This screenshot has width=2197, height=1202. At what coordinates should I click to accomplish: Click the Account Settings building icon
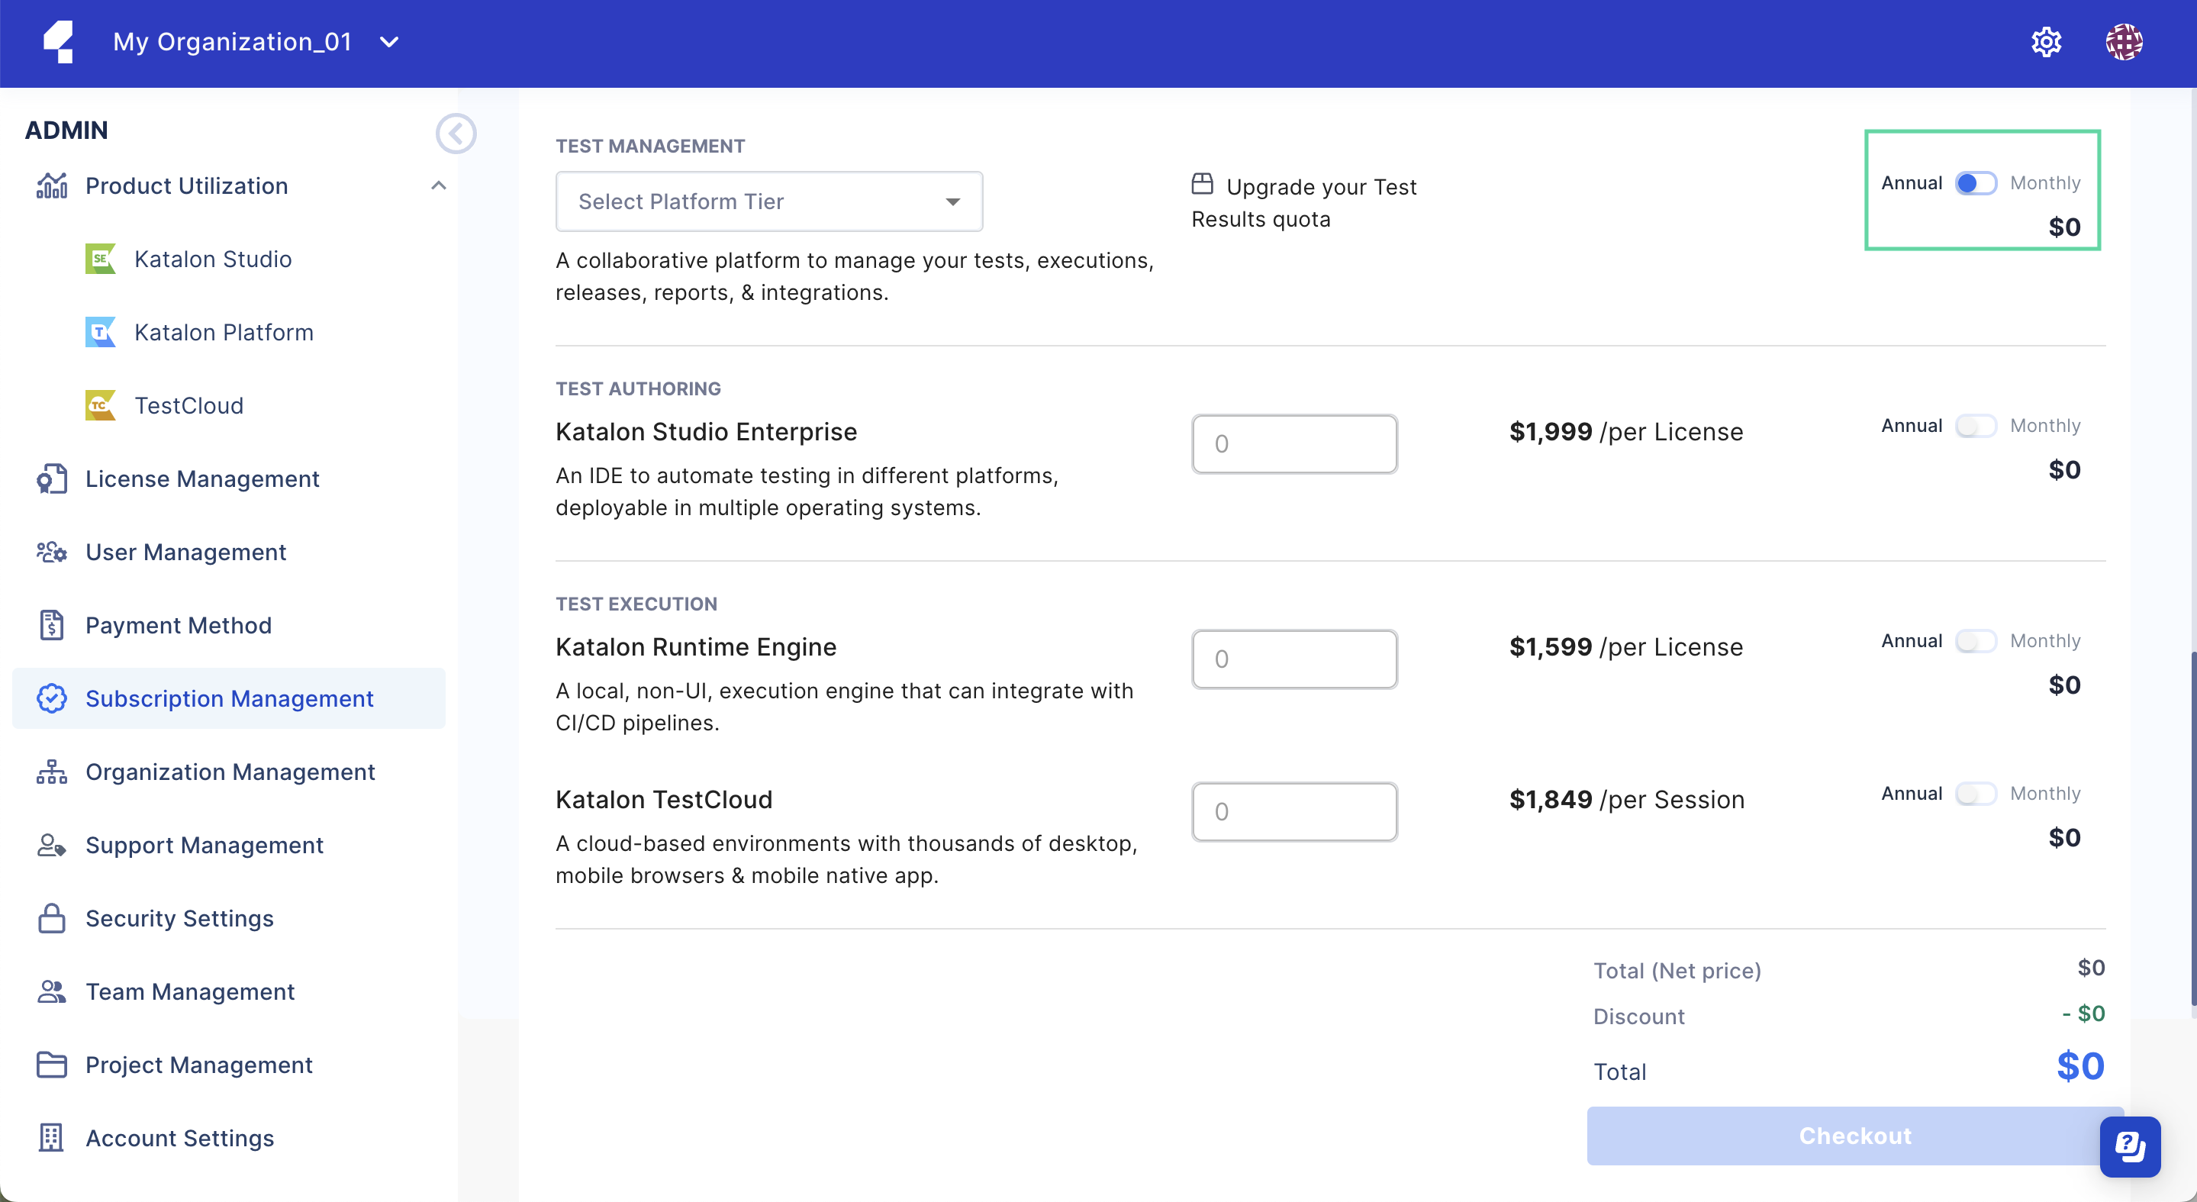click(52, 1138)
